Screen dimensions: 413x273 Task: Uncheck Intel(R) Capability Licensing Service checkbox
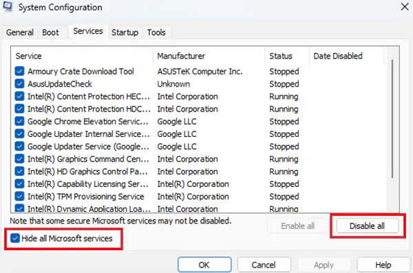coord(19,184)
